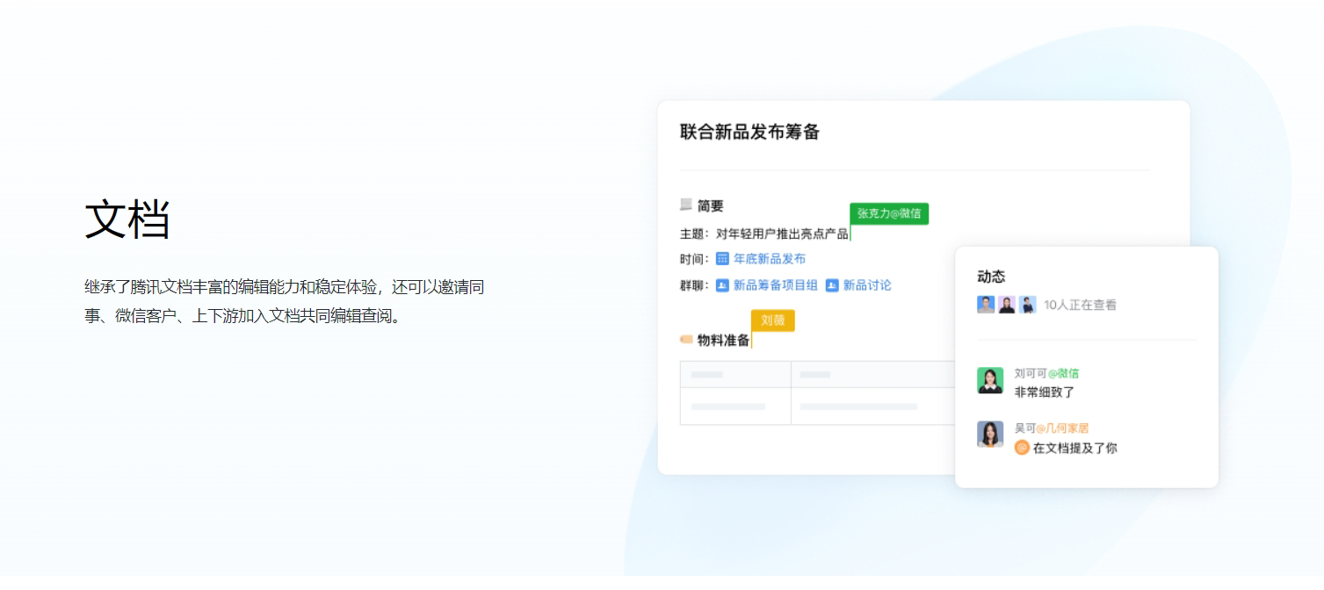Open the 年底新品发布 schedule link

pyautogui.click(x=770, y=259)
